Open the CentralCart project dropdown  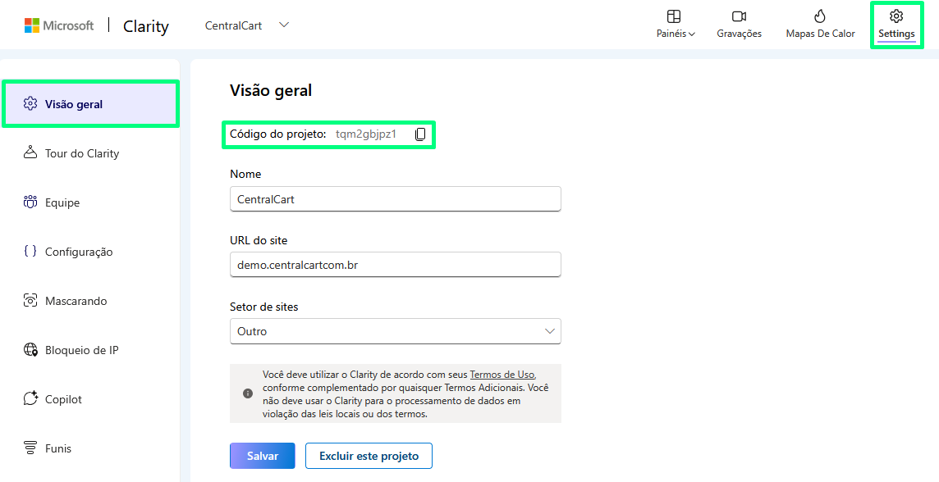pos(245,25)
